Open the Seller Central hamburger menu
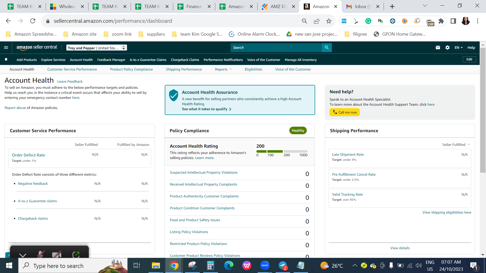The image size is (486, 273). click(6, 48)
